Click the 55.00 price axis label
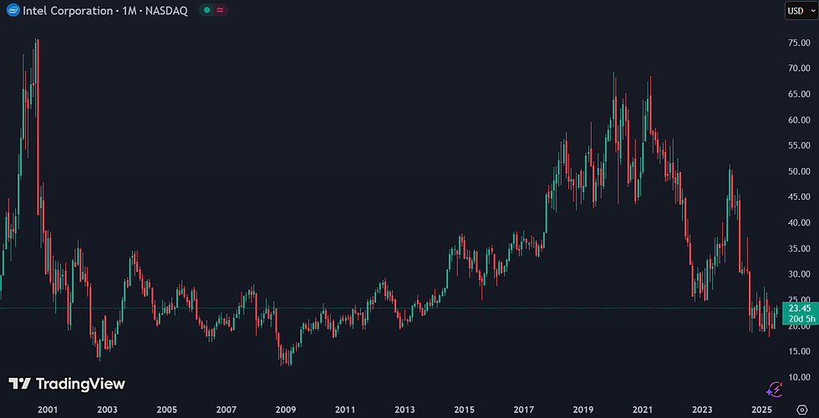The height and width of the screenshot is (418, 819). point(800,145)
